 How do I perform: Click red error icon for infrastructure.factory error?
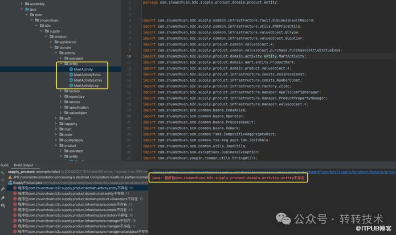(15, 215)
